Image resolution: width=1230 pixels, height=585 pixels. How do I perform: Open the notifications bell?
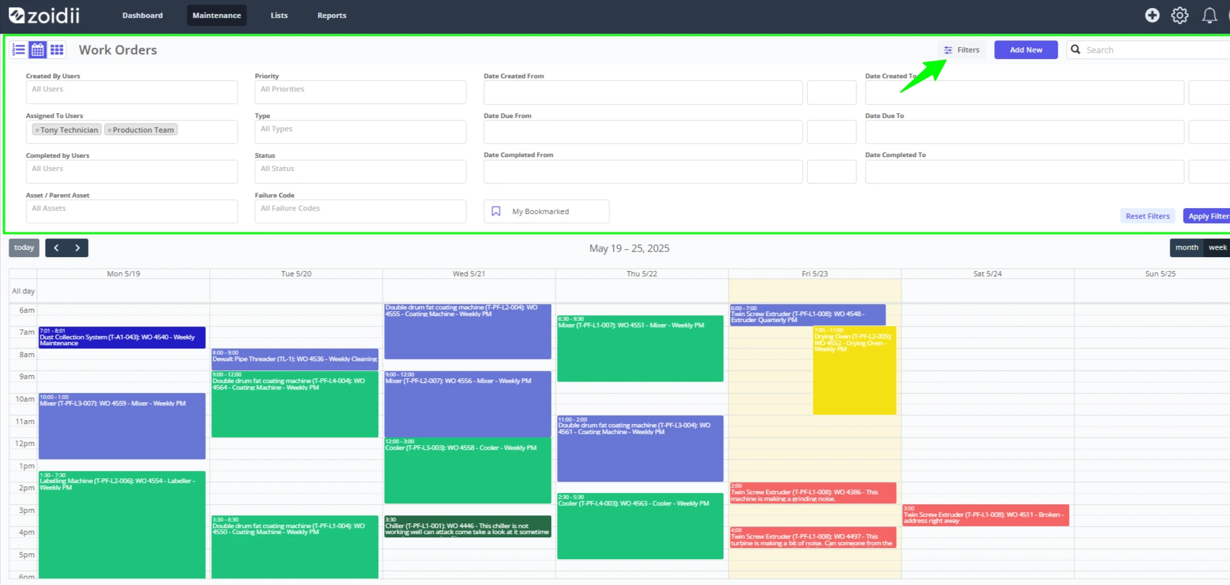(x=1209, y=15)
